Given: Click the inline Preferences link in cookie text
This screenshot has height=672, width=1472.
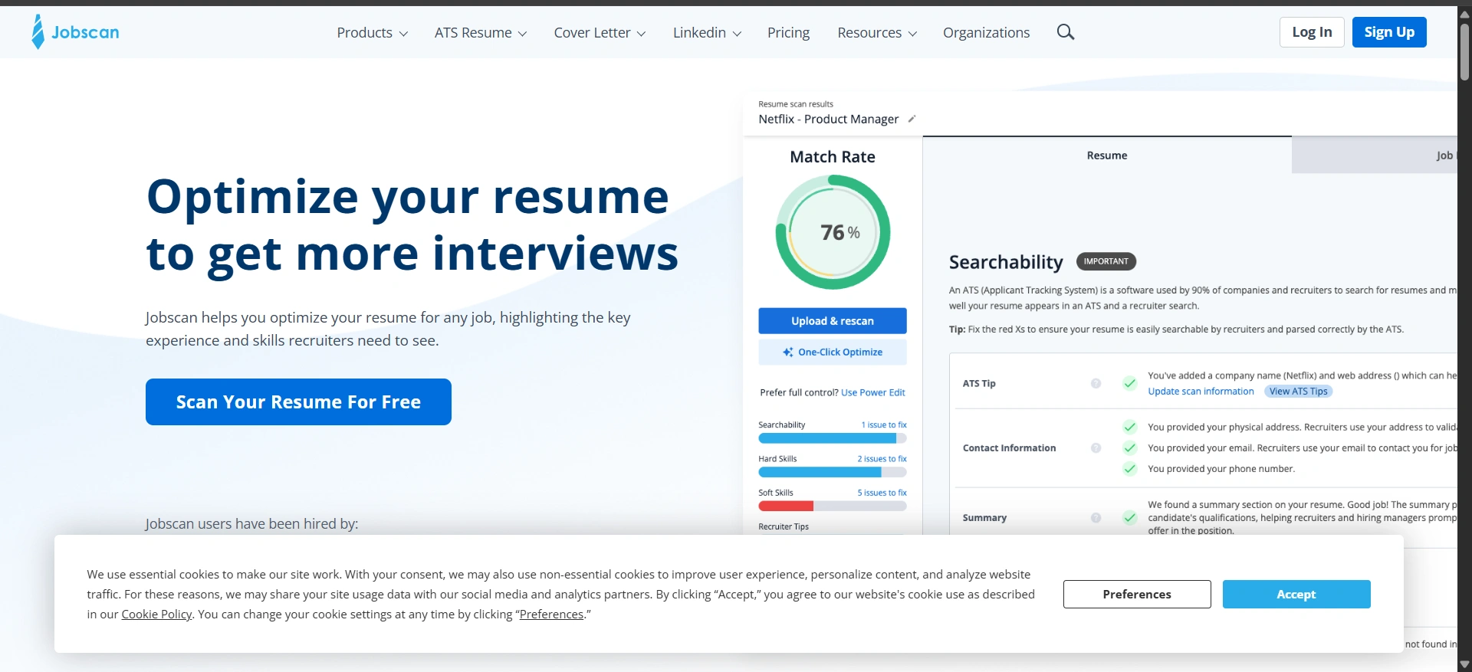Looking at the screenshot, I should [x=551, y=614].
